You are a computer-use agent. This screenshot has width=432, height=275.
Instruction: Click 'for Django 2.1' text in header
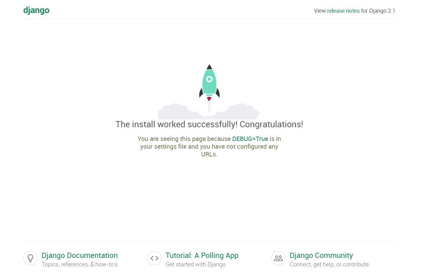point(378,11)
